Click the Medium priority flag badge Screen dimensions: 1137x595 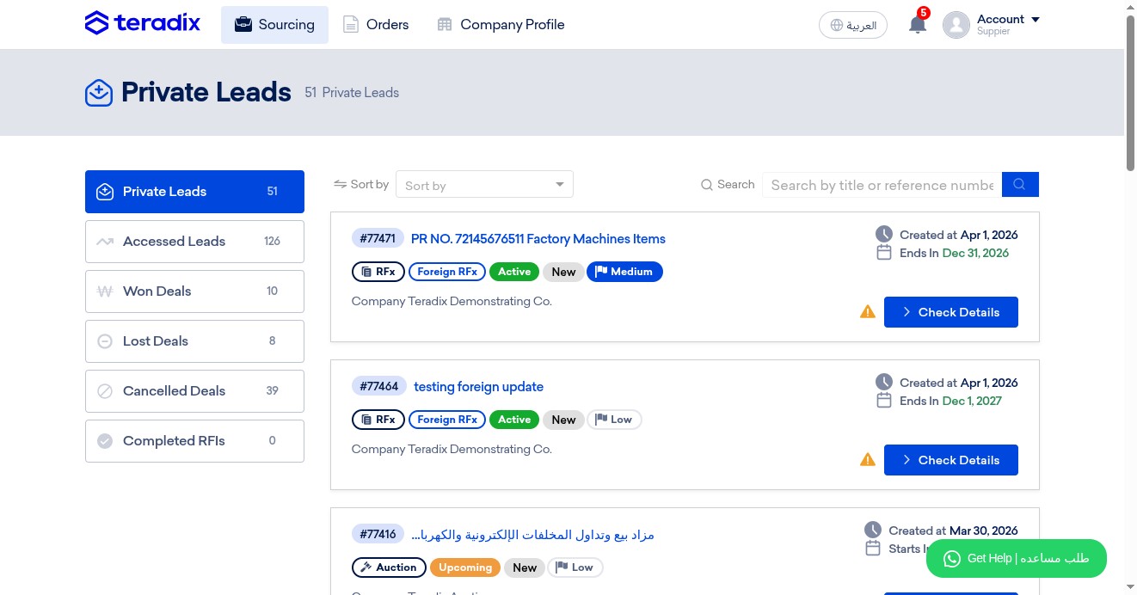point(624,272)
